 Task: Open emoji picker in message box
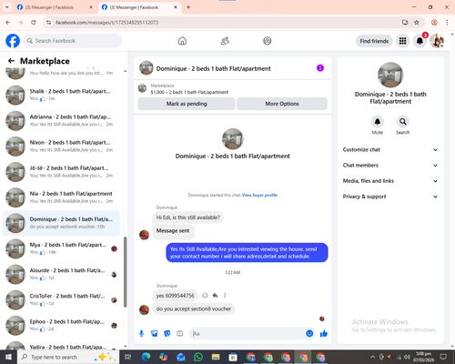coord(309,334)
